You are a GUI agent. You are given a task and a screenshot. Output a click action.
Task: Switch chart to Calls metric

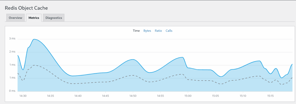point(169,31)
